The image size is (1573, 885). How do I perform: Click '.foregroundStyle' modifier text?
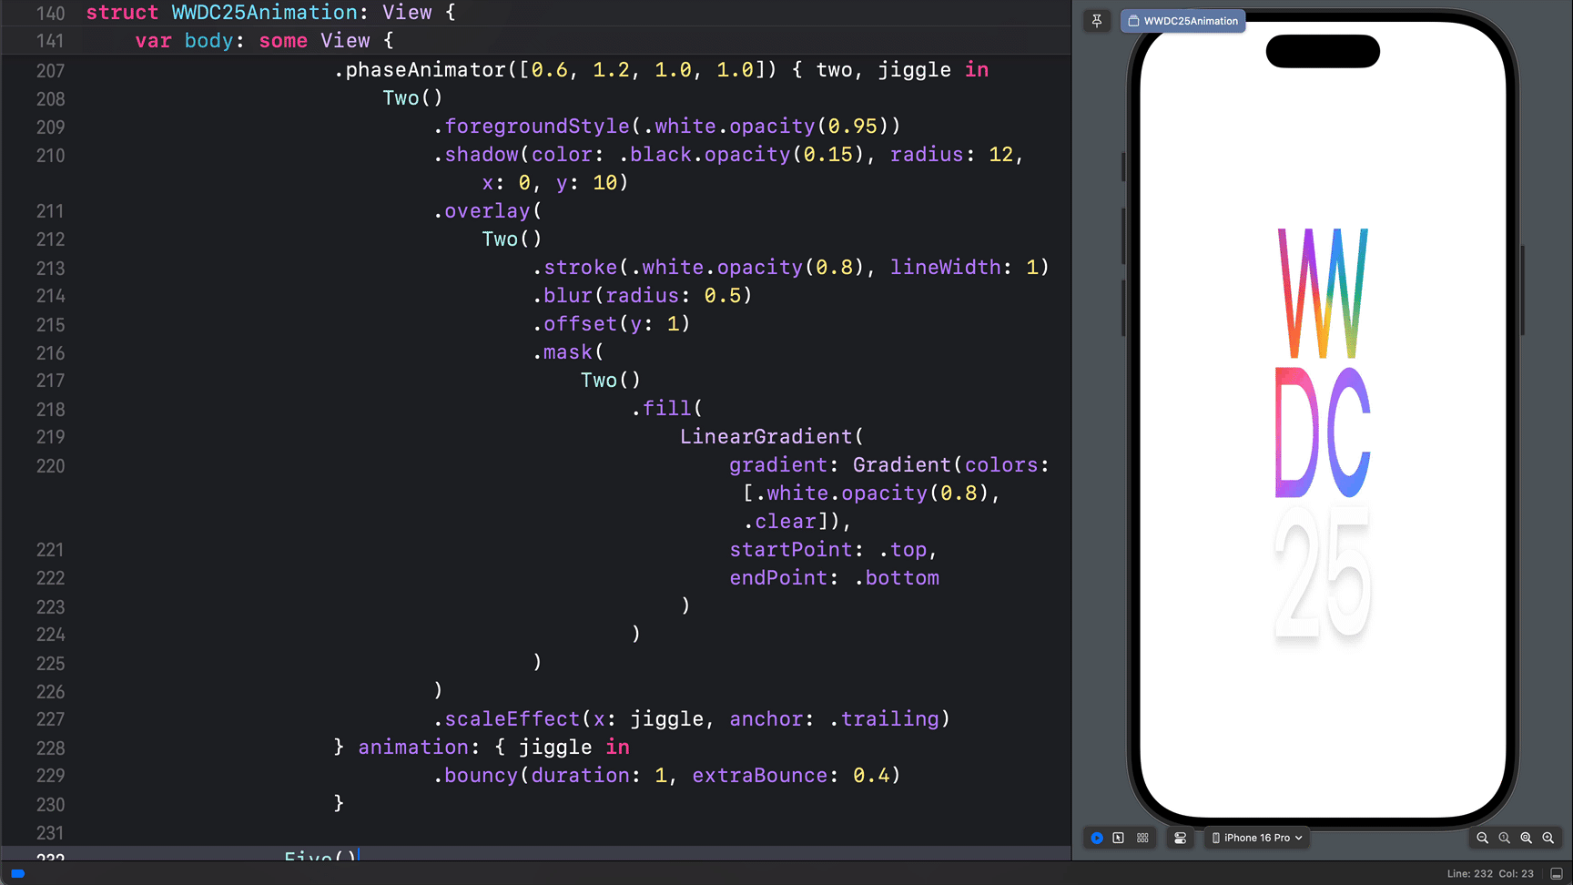pos(532,127)
